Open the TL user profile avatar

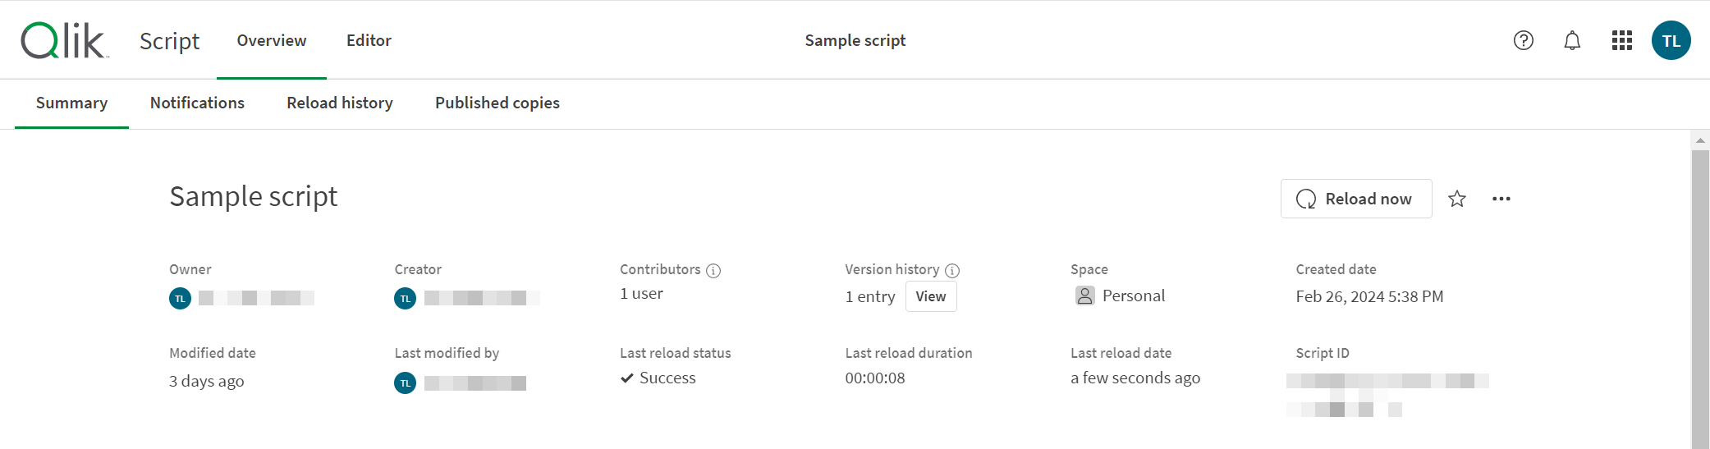tap(1671, 40)
